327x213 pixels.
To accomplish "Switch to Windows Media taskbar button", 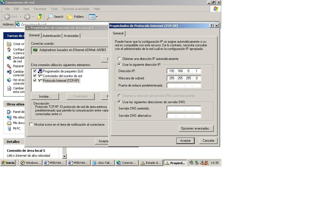I will point(31,163).
